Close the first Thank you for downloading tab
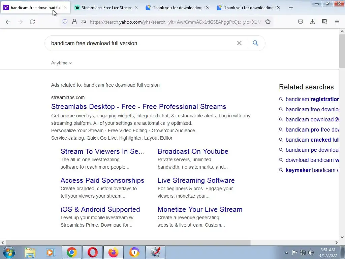Image resolution: width=345 pixels, height=259 pixels. click(x=207, y=7)
